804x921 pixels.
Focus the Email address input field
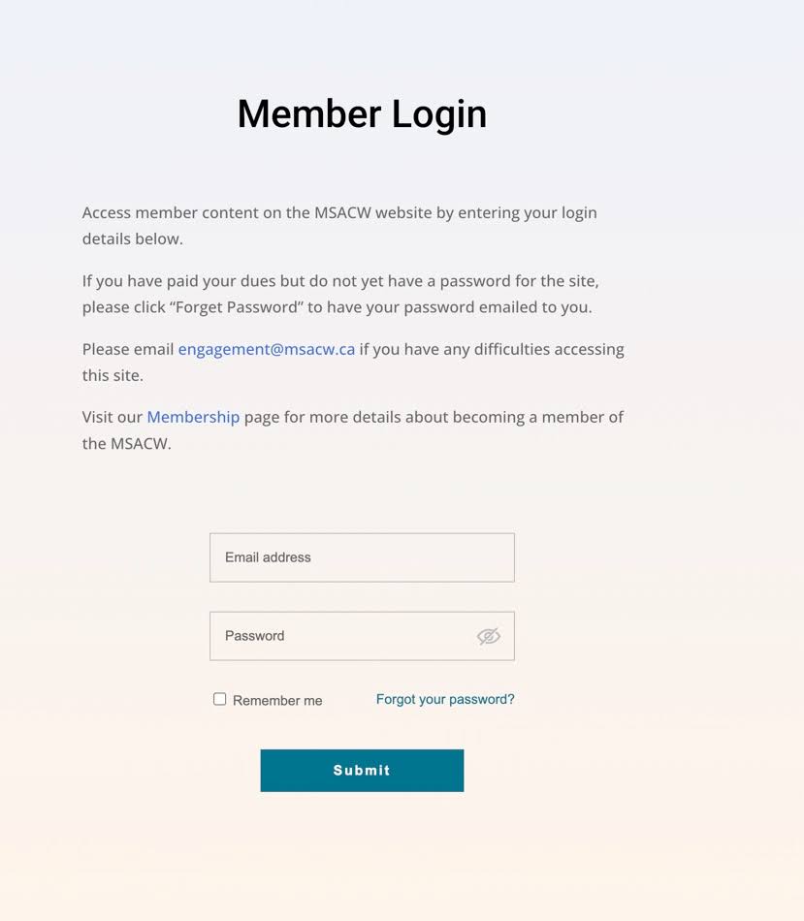(362, 557)
